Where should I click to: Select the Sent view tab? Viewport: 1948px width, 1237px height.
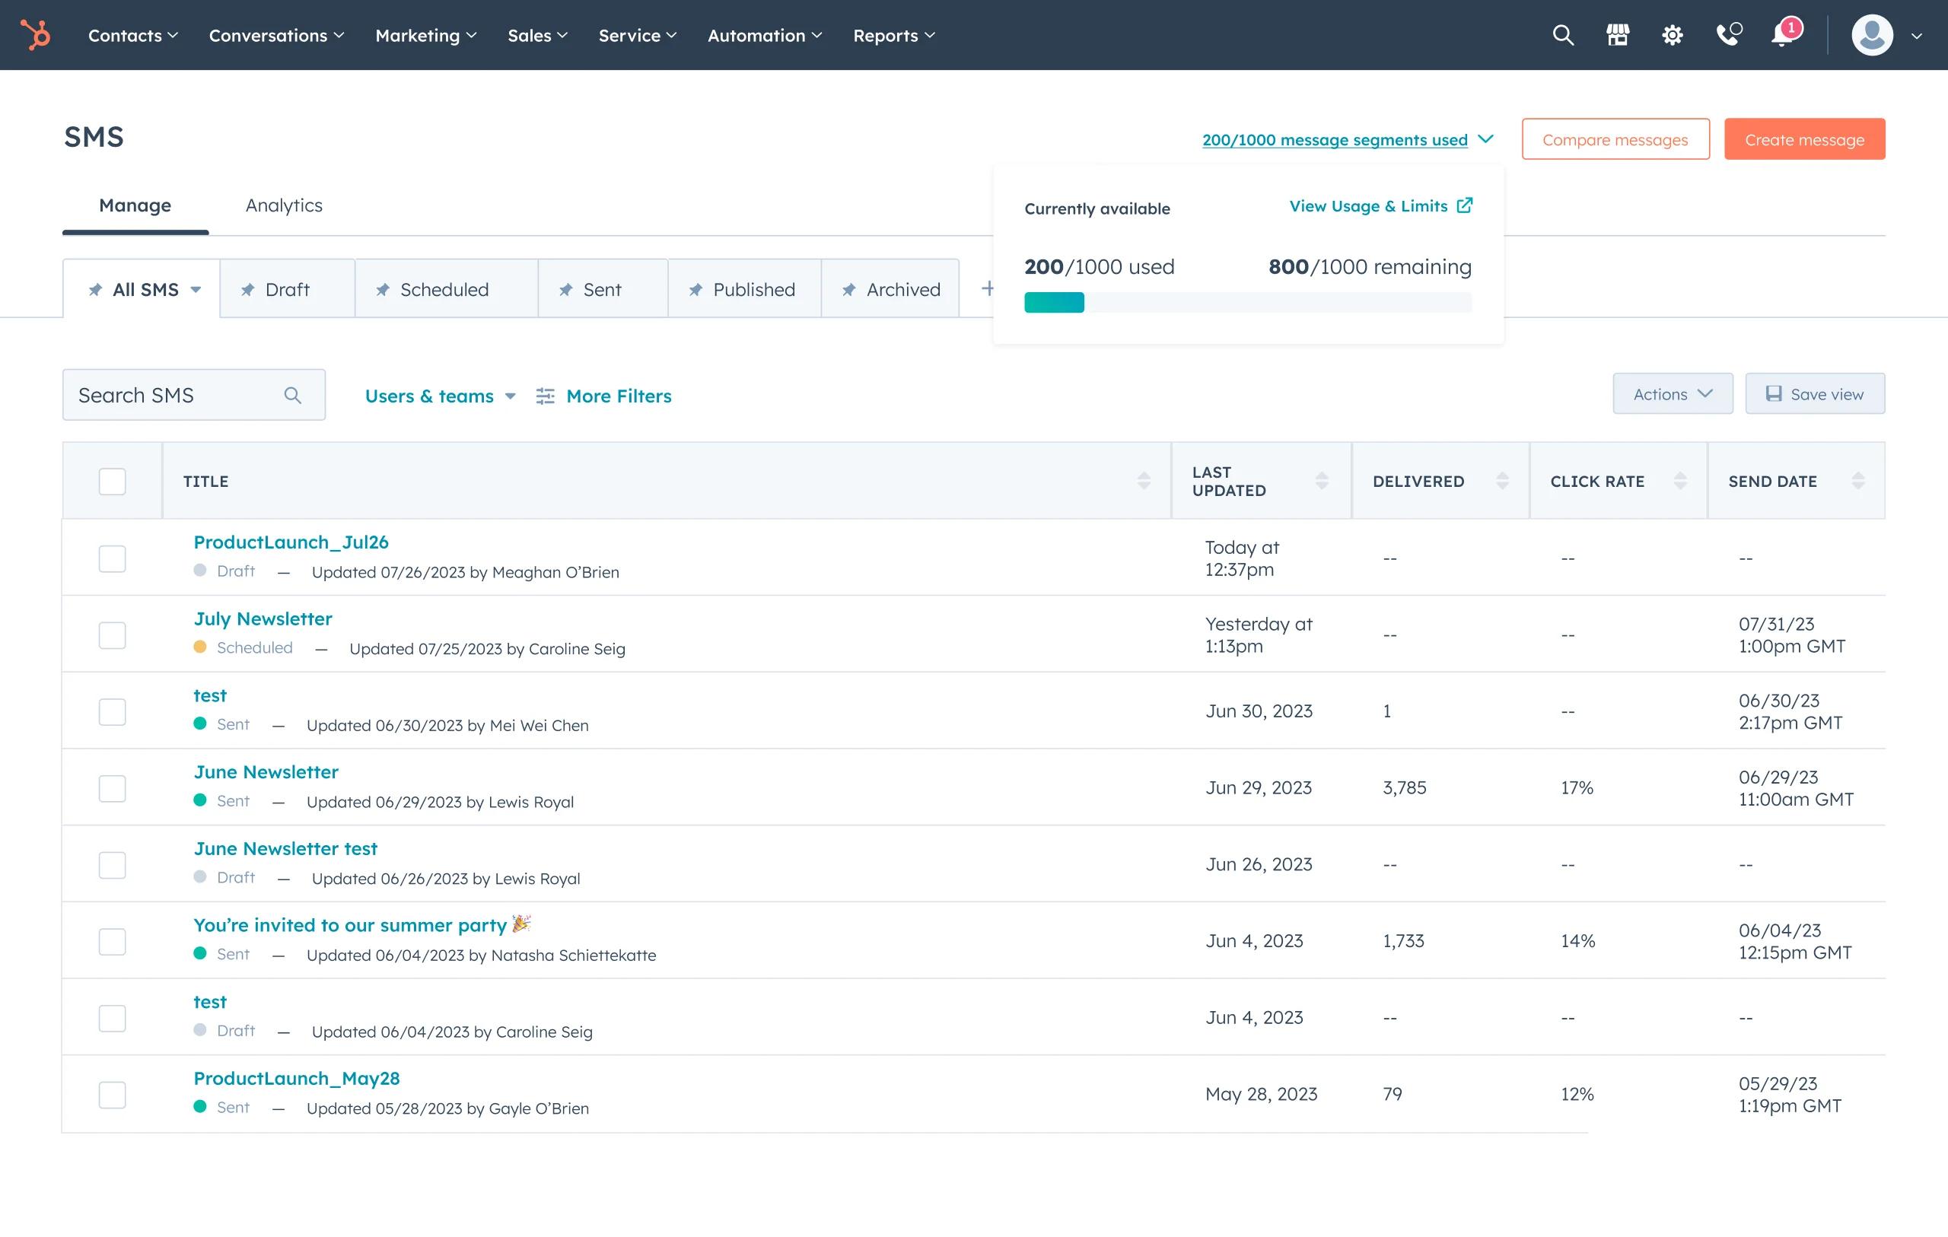coord(603,289)
